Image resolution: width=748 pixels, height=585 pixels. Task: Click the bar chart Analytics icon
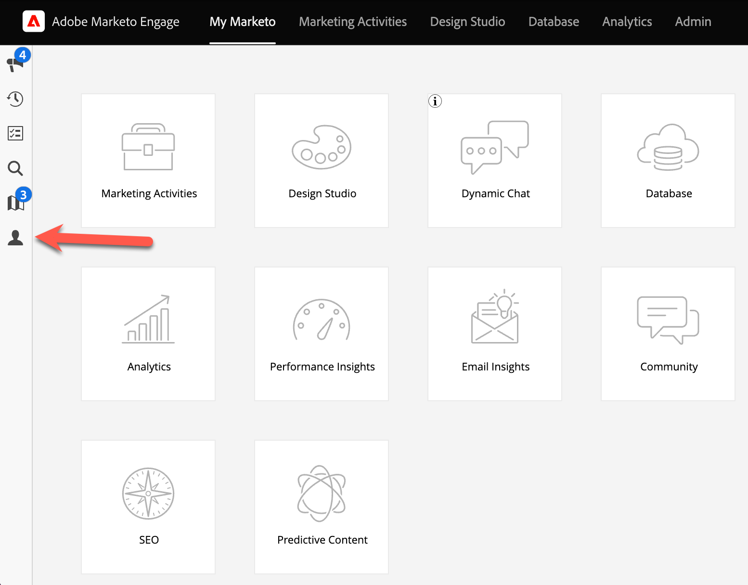tap(148, 319)
